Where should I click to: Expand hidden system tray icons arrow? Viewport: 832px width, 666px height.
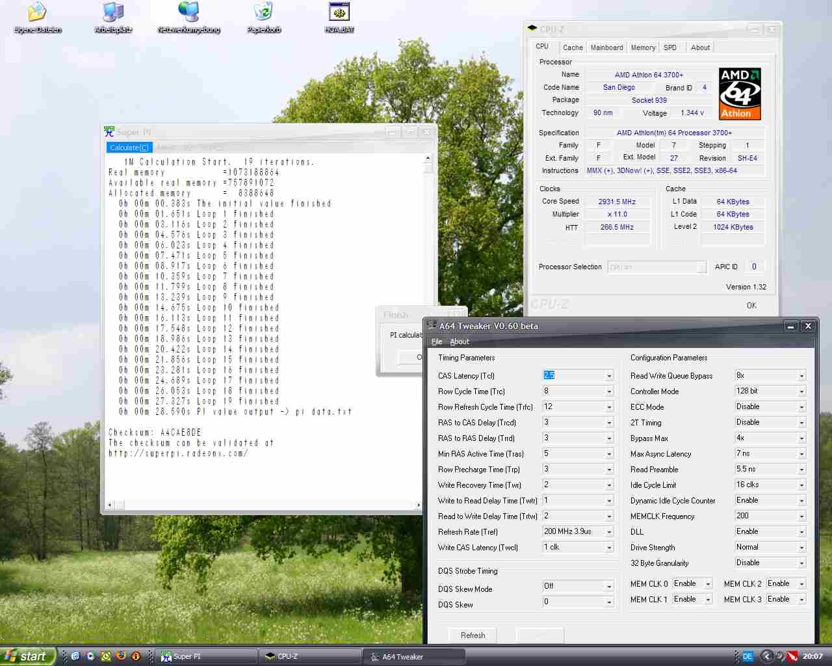coord(766,656)
